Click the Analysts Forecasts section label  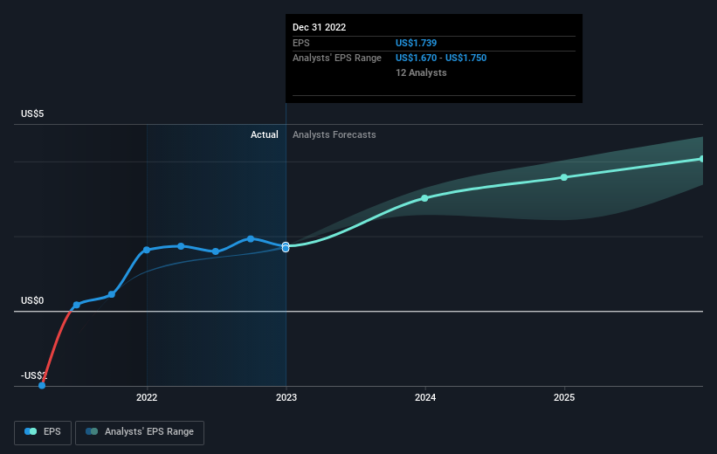tap(334, 134)
